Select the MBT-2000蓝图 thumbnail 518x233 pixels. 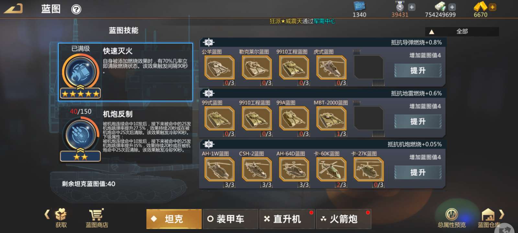pos(331,119)
